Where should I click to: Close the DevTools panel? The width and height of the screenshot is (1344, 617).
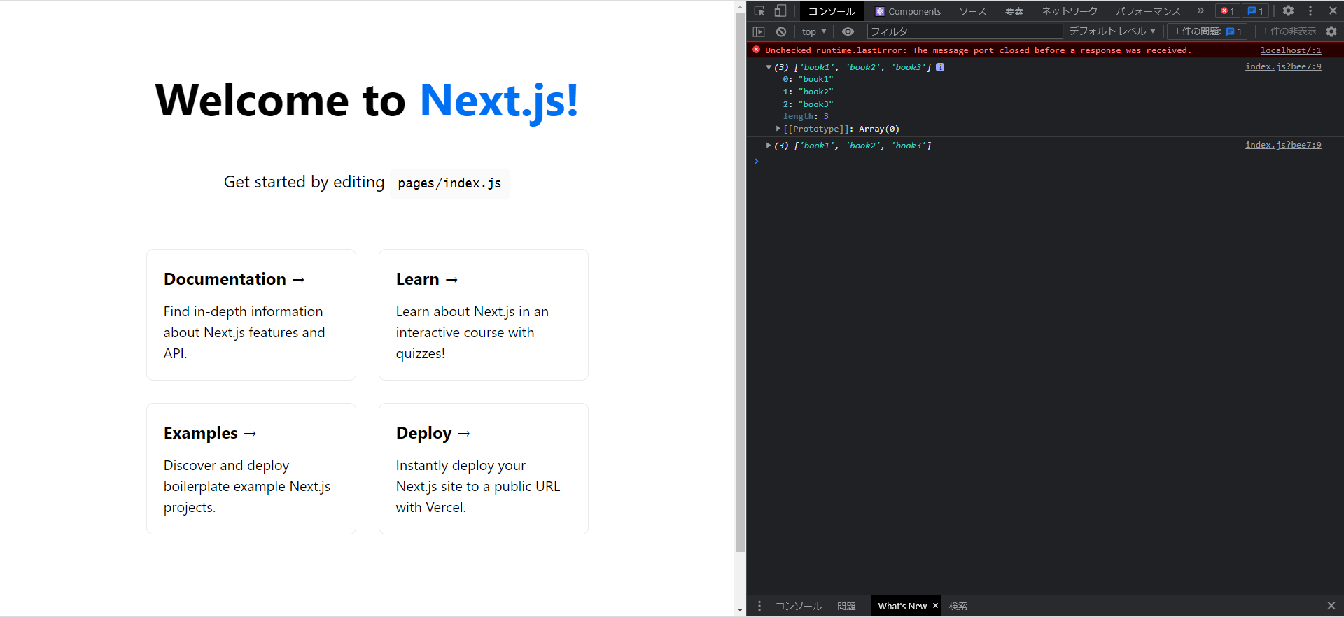1333,11
